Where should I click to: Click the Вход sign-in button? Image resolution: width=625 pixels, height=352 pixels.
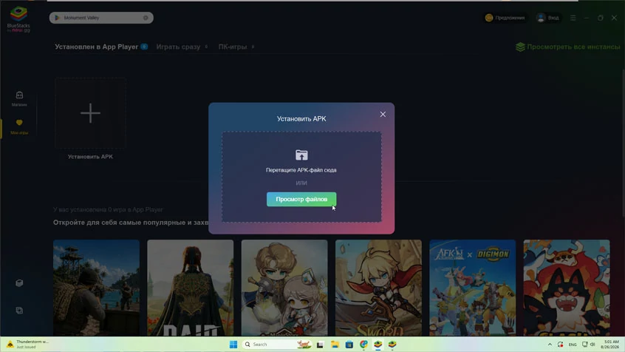[x=548, y=18]
